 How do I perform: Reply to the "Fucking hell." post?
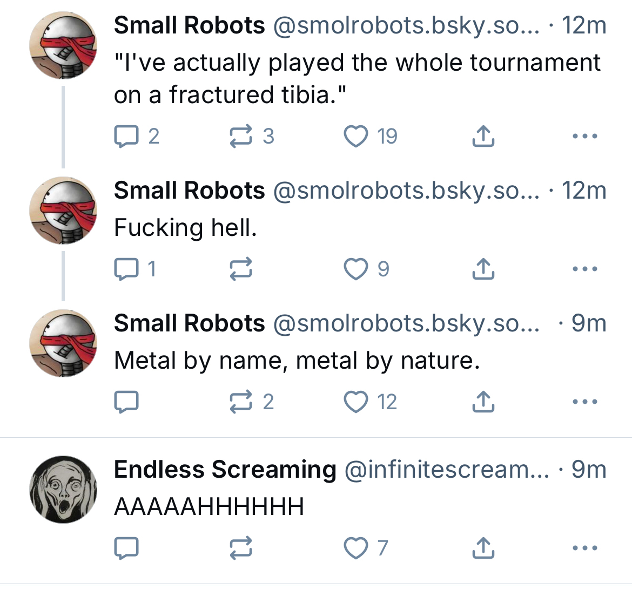[126, 269]
